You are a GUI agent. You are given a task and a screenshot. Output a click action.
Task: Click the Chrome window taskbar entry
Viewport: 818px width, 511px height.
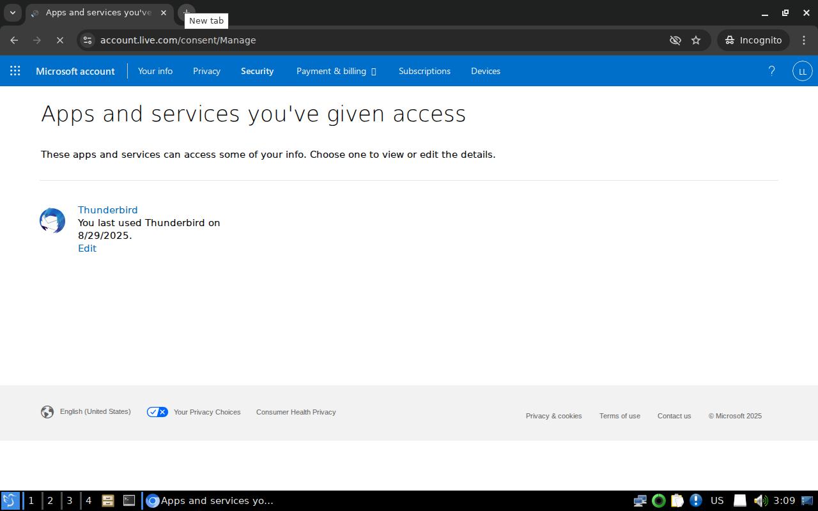tap(210, 501)
